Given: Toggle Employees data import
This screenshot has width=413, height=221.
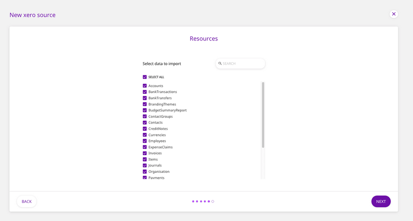Looking at the screenshot, I should (145, 141).
